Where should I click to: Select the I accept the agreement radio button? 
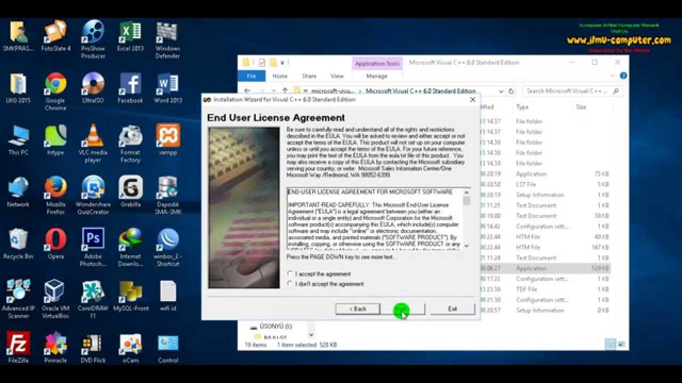pyautogui.click(x=290, y=274)
